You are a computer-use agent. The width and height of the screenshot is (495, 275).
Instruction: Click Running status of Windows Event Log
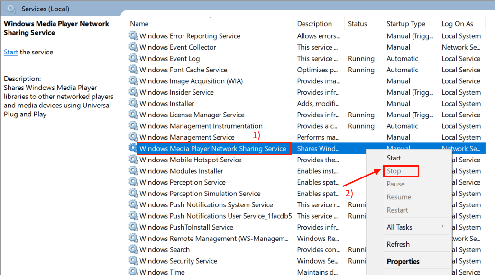click(361, 59)
